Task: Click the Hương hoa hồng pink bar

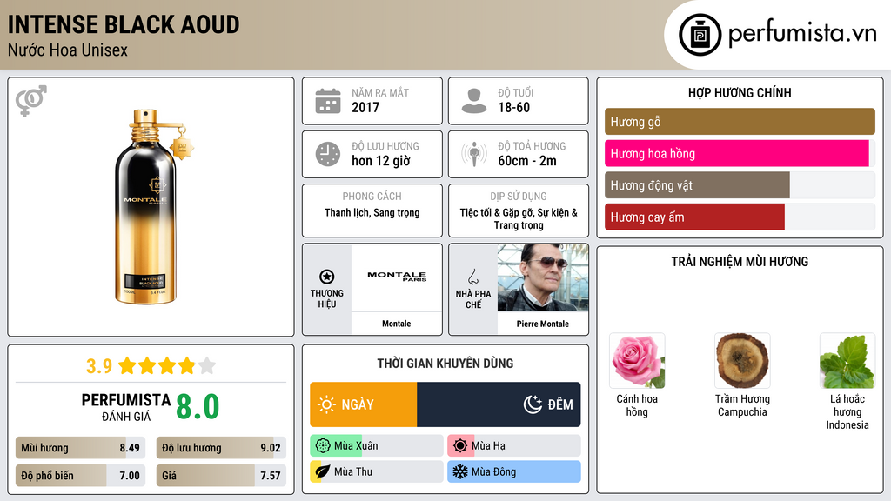Action: pos(738,154)
